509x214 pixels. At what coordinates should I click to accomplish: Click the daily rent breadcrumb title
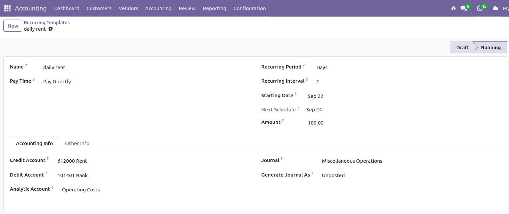(35, 29)
